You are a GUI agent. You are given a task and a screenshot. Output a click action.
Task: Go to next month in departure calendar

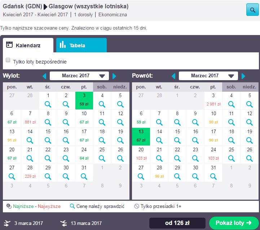click(x=114, y=76)
